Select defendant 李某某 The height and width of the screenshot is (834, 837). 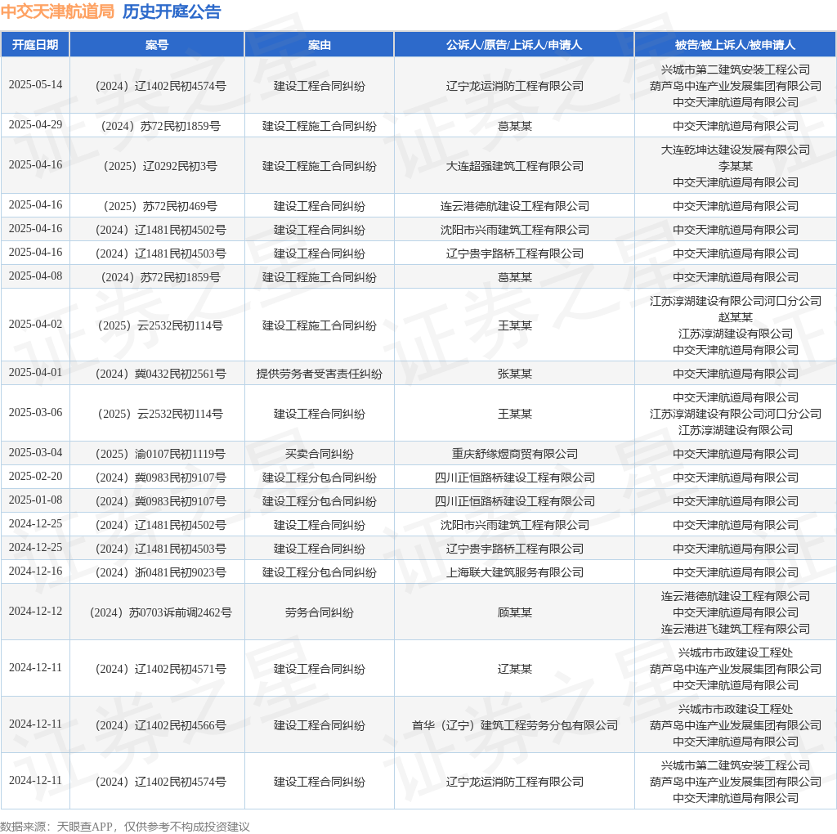point(736,166)
